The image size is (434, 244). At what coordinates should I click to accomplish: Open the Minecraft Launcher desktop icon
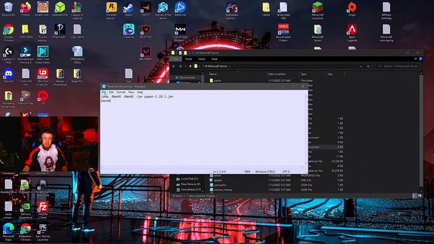(317, 11)
